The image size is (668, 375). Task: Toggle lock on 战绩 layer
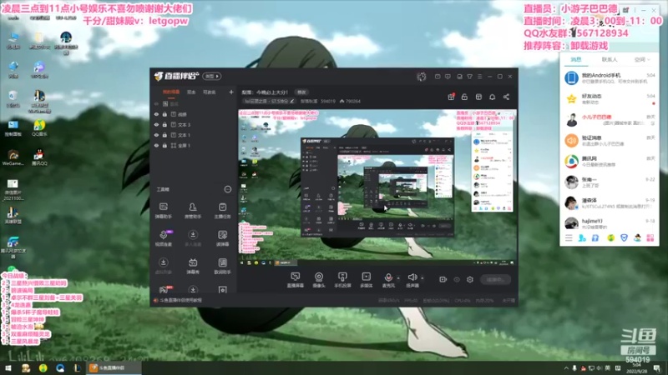tap(164, 114)
